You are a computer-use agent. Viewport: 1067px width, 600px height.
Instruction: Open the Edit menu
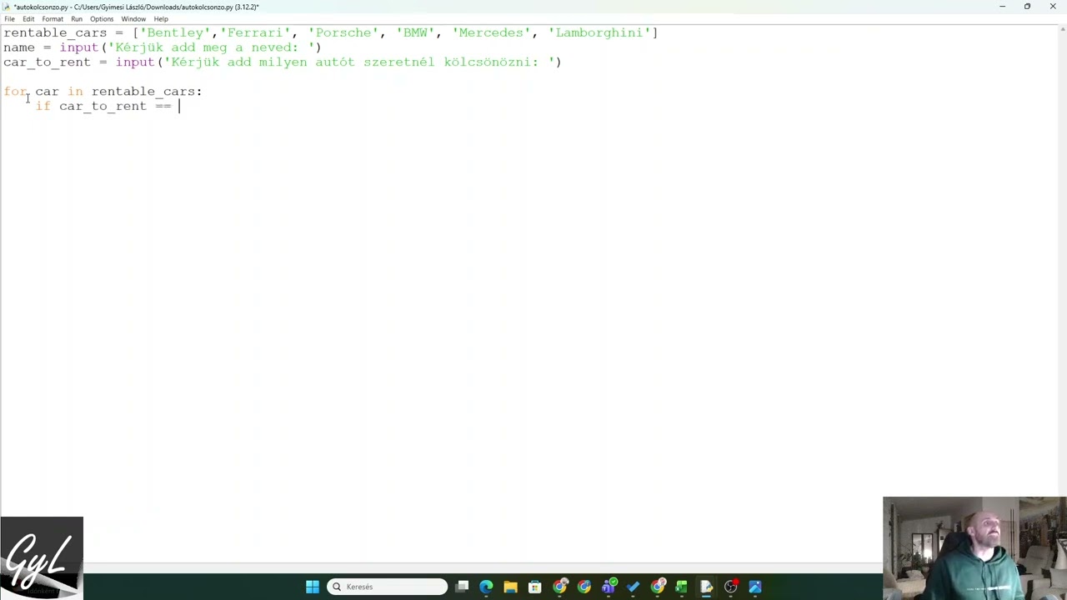[28, 19]
